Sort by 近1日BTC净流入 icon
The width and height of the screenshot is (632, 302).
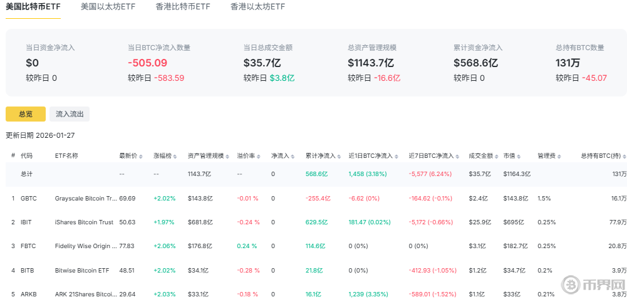click(396, 156)
